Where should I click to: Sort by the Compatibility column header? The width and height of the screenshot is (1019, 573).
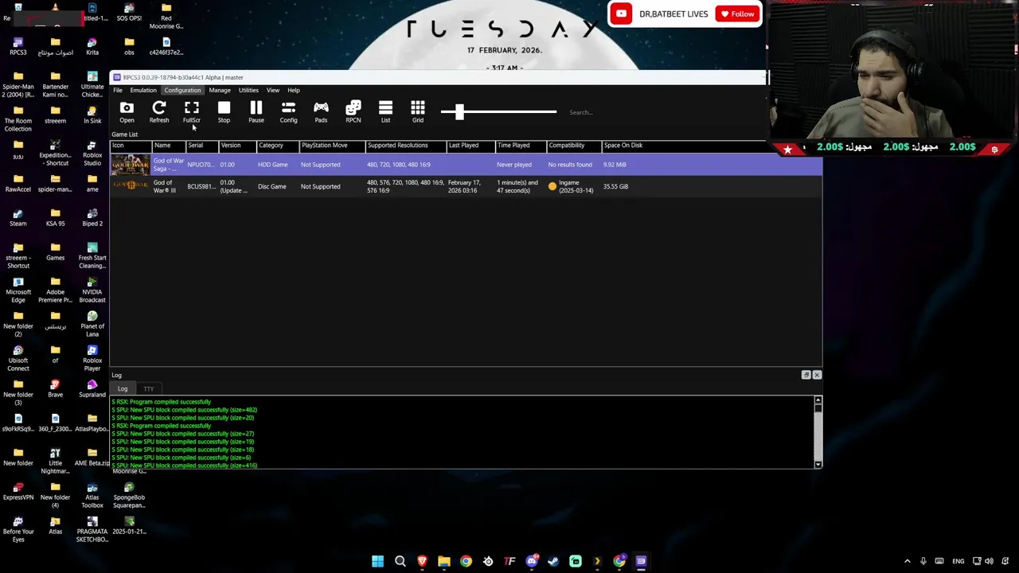tap(573, 145)
